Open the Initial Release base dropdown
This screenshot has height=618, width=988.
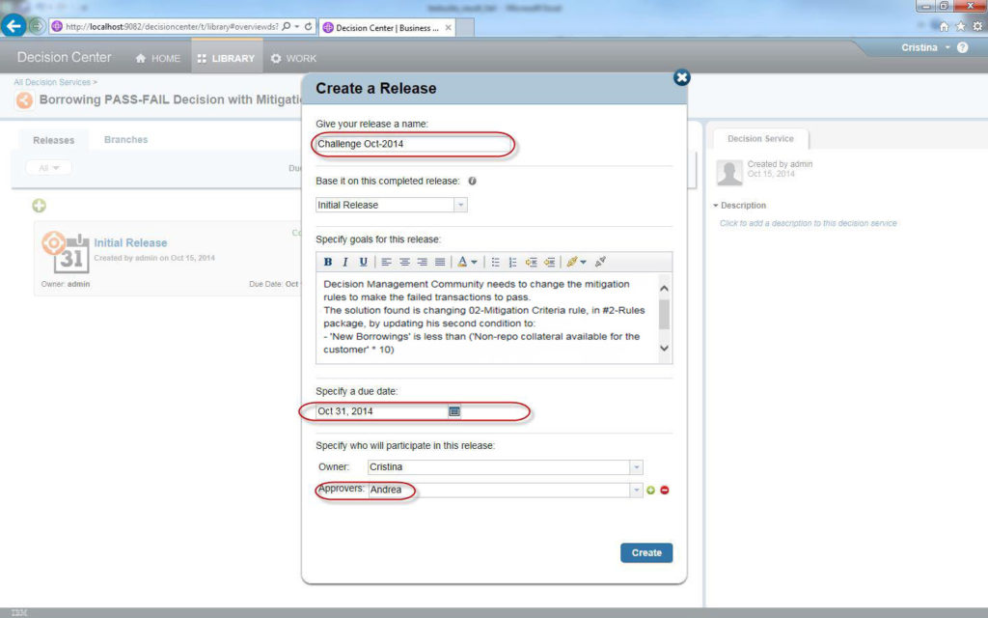(x=460, y=205)
